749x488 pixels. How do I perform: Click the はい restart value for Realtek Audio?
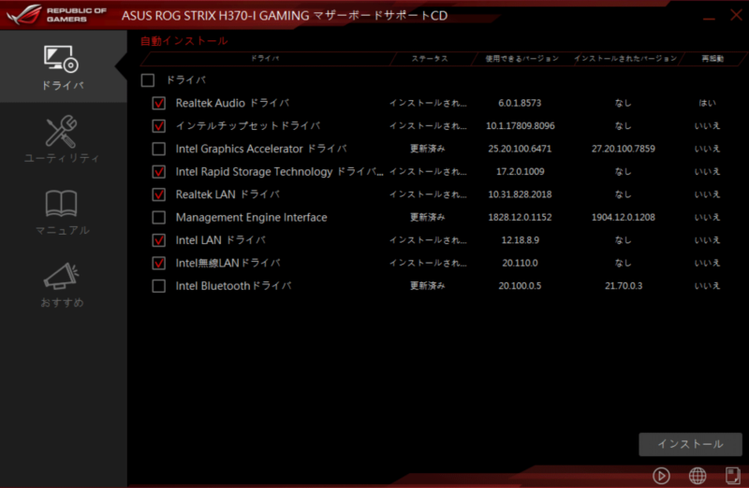tap(707, 103)
